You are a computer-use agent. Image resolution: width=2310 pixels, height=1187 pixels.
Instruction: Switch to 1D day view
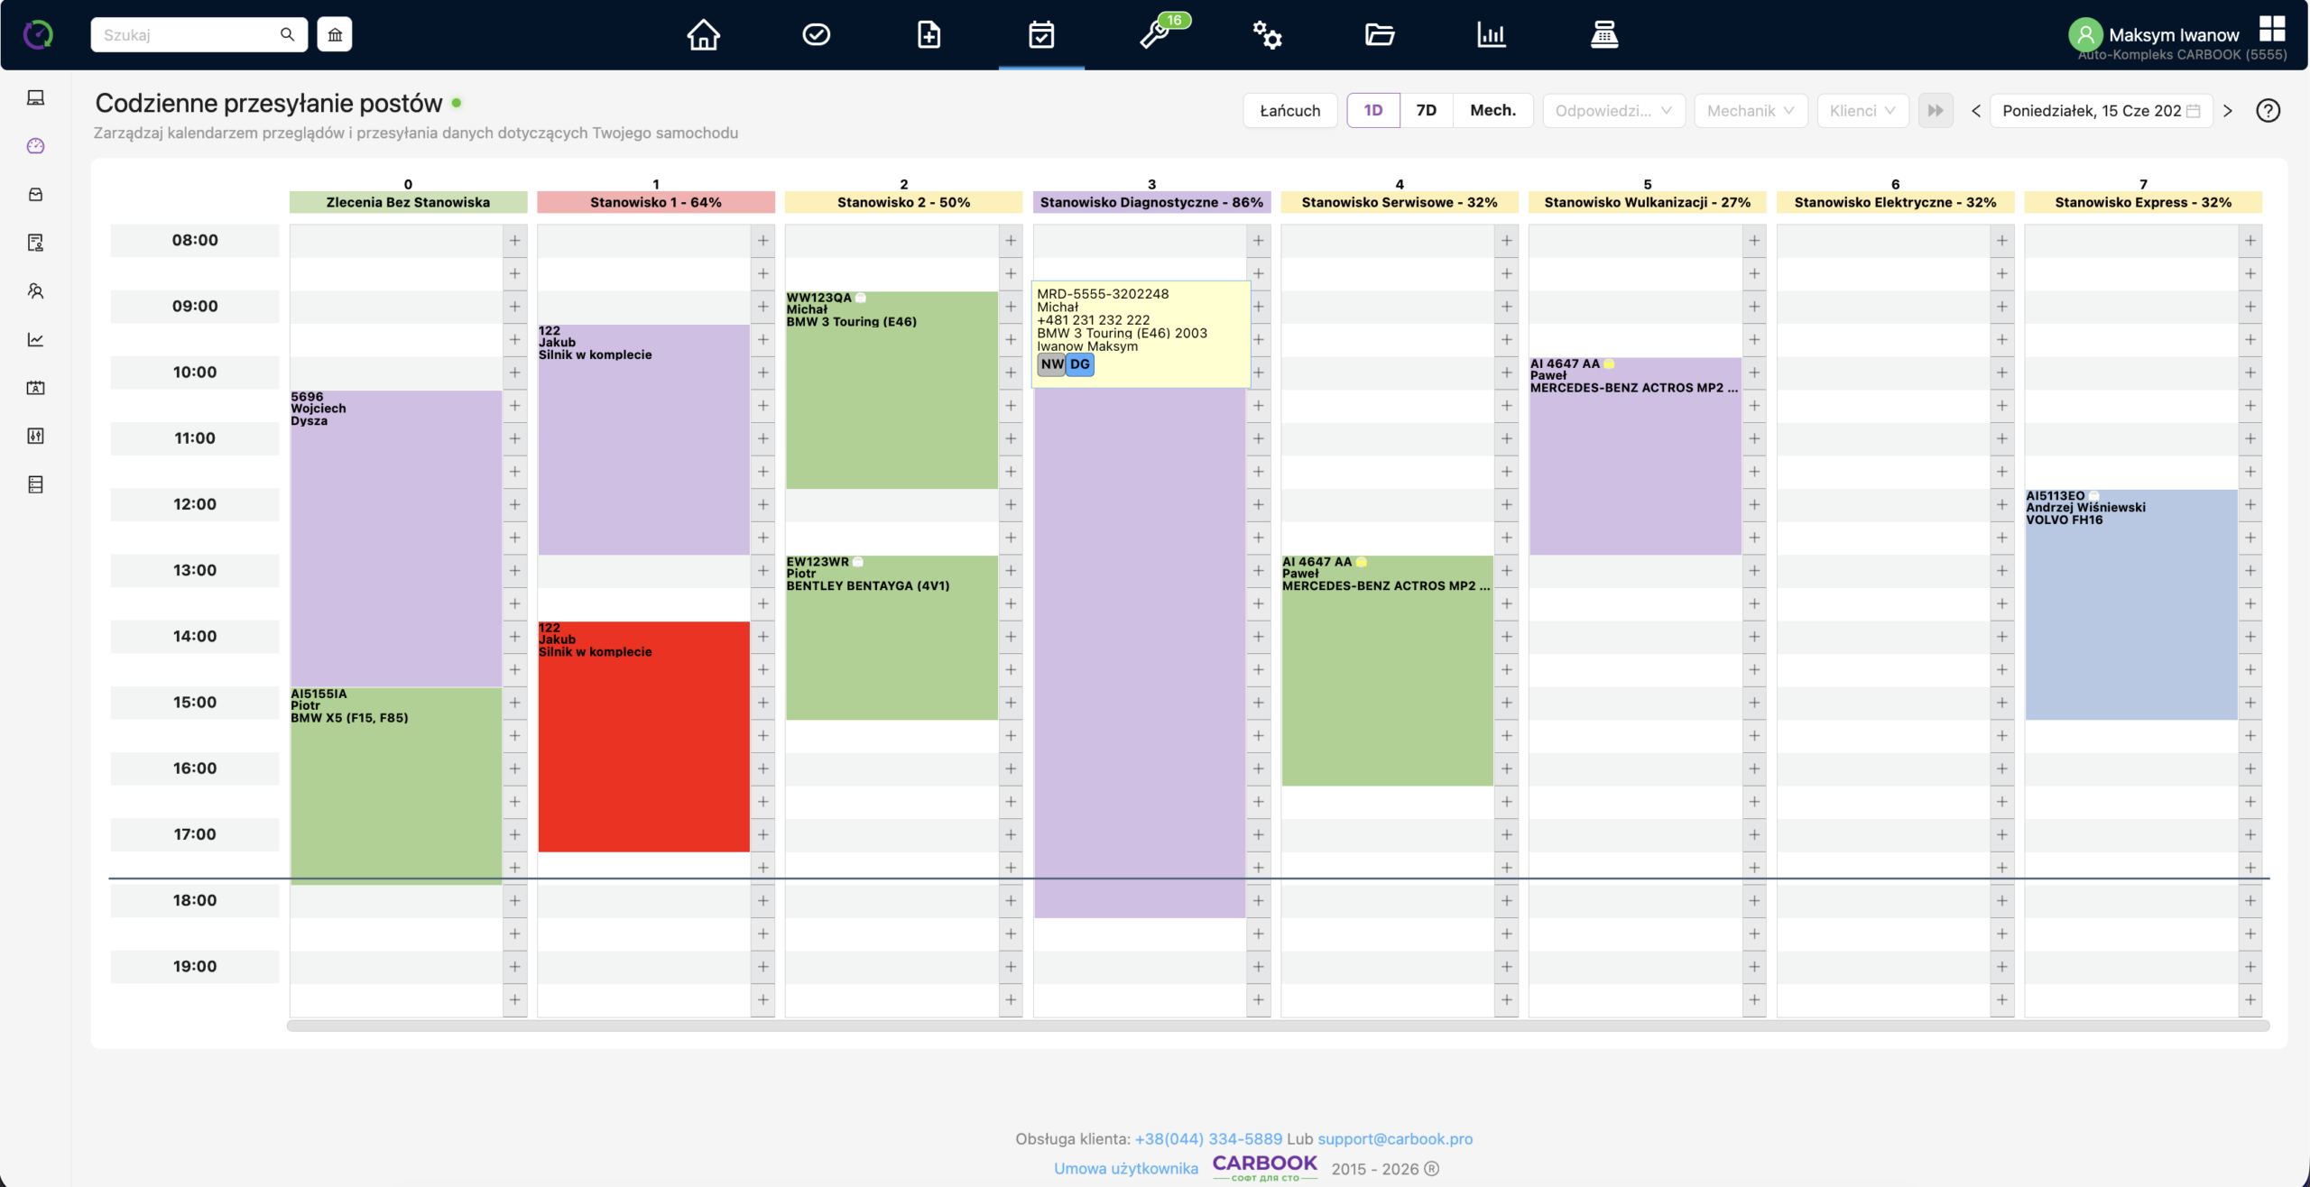pos(1372,111)
